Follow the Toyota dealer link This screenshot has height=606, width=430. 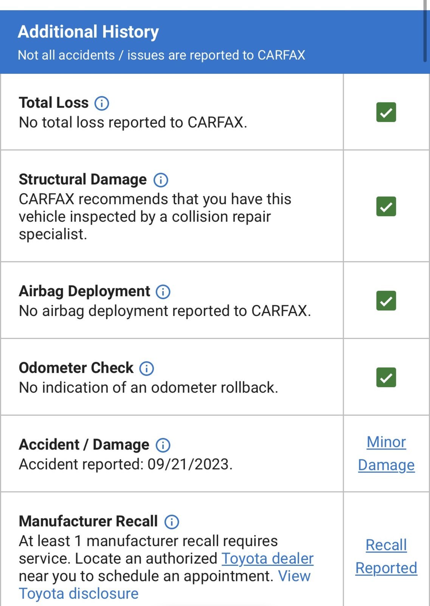(267, 558)
